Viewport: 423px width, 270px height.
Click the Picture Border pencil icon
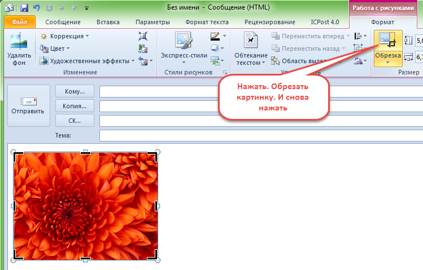(215, 36)
